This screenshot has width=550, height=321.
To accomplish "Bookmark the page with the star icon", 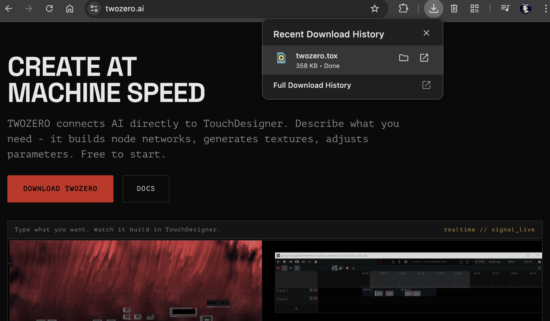I will click(374, 9).
